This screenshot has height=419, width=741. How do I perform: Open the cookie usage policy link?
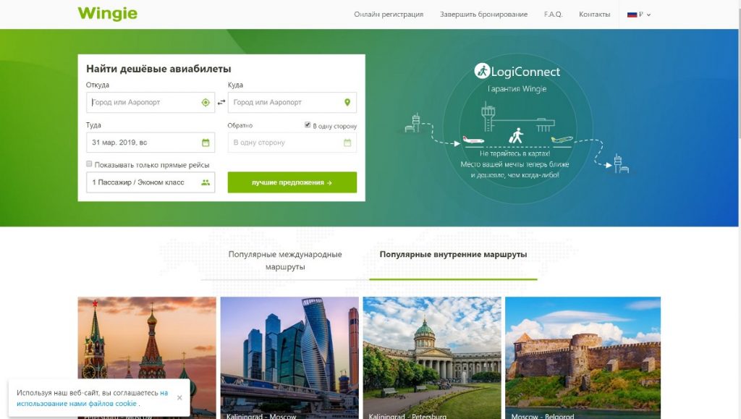click(x=92, y=398)
